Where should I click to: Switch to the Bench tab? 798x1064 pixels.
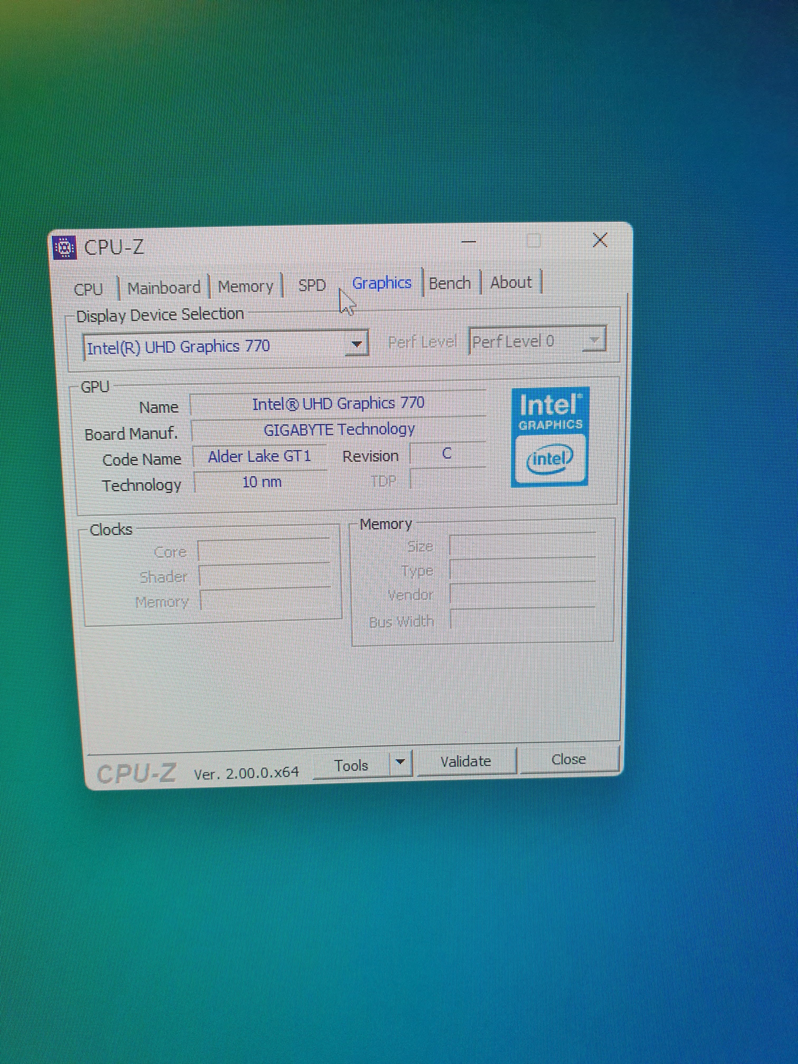coord(449,283)
